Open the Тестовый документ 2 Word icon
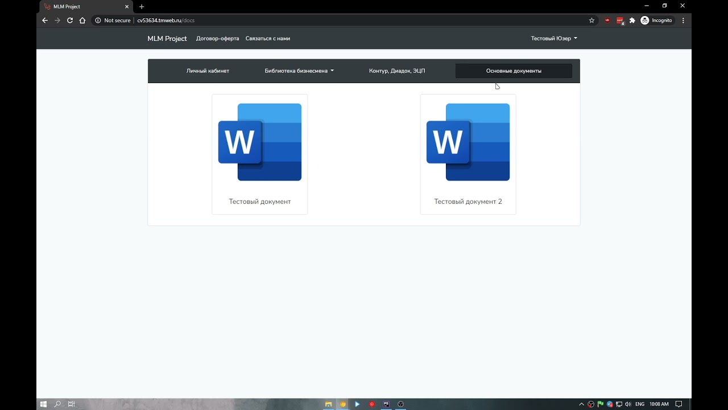This screenshot has width=728, height=410. tap(468, 142)
